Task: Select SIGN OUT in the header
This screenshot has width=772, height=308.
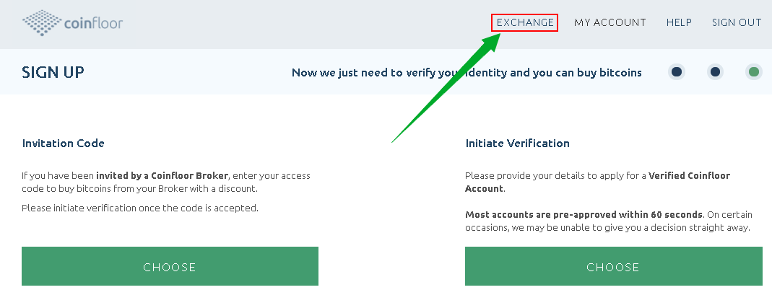Action: click(x=737, y=22)
